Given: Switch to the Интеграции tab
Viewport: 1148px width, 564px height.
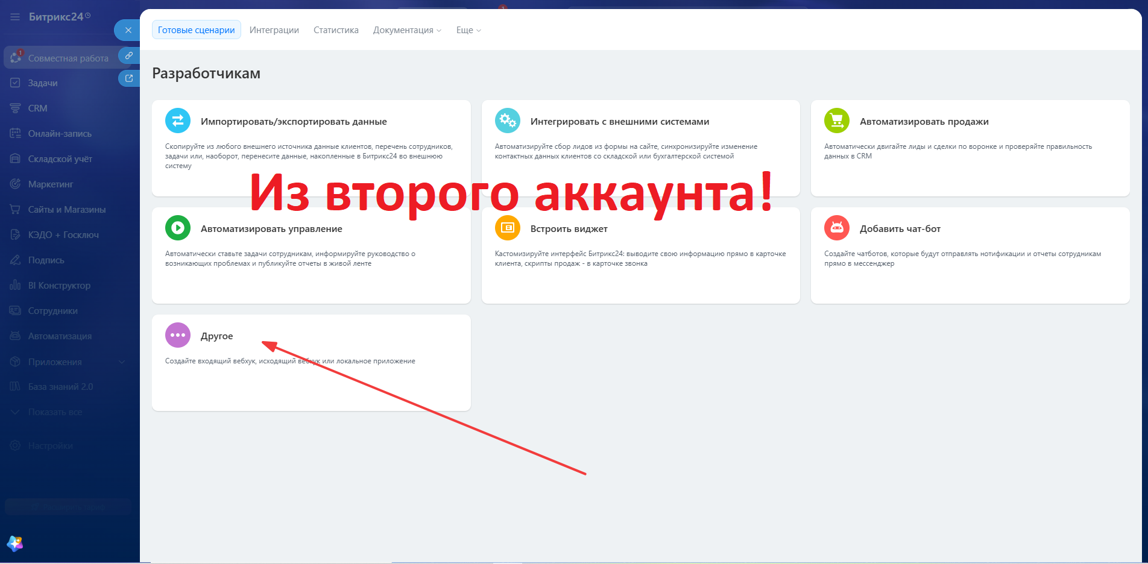Looking at the screenshot, I should tap(274, 30).
